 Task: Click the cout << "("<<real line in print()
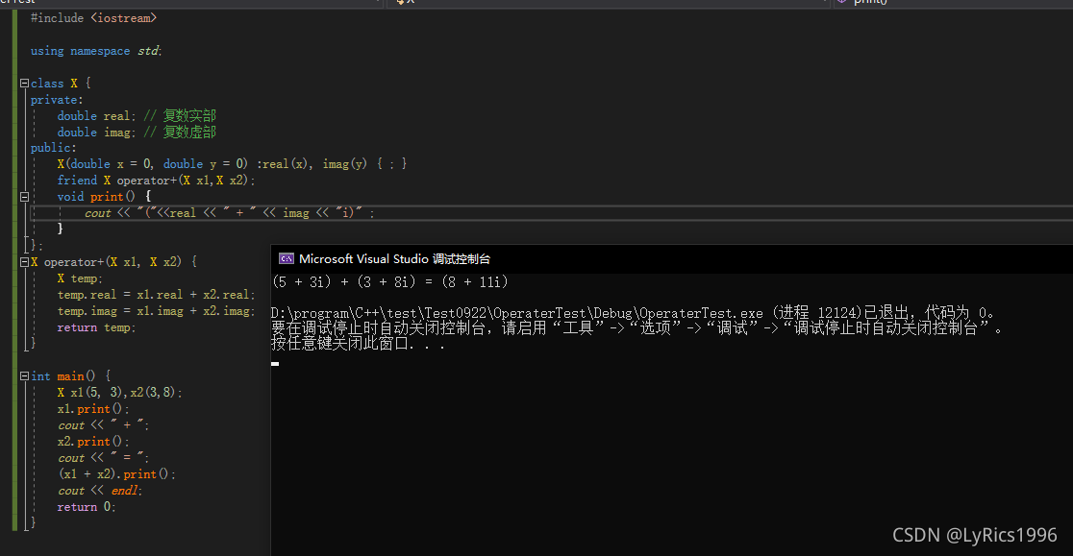pyautogui.click(x=229, y=213)
